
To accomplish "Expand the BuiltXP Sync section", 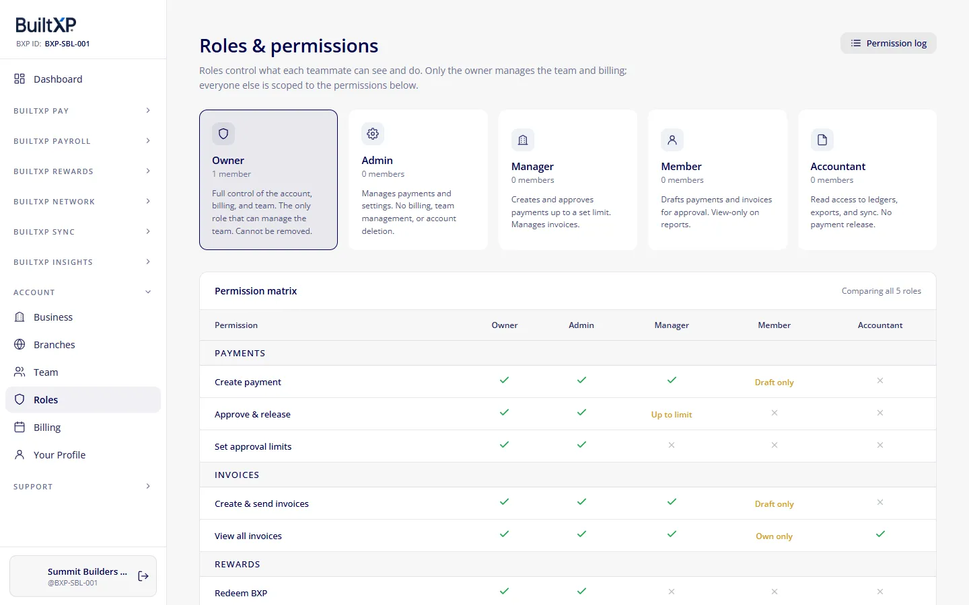I will pyautogui.click(x=83, y=231).
